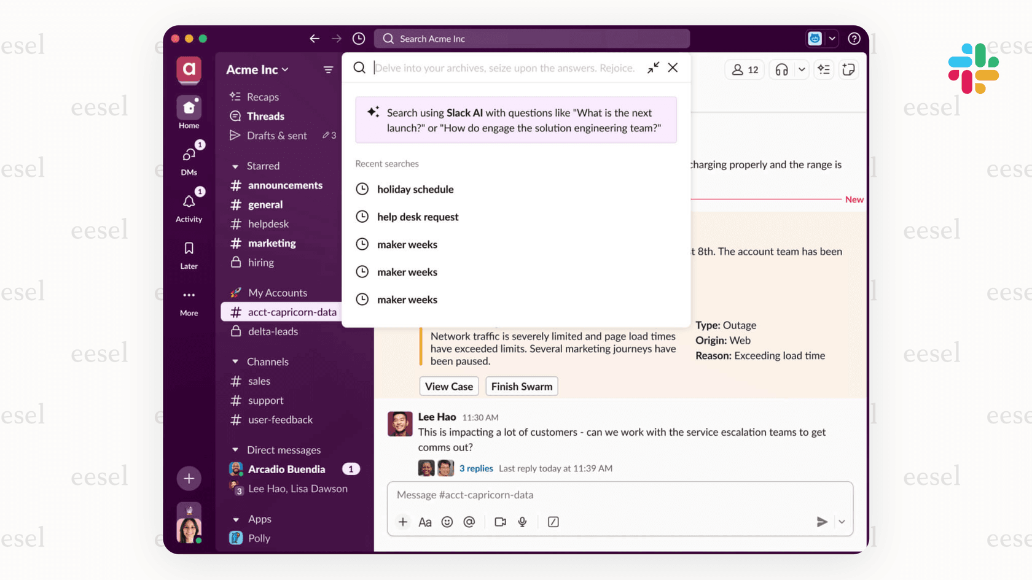Focus the search panel text field
This screenshot has width=1032, height=580.
pos(505,68)
